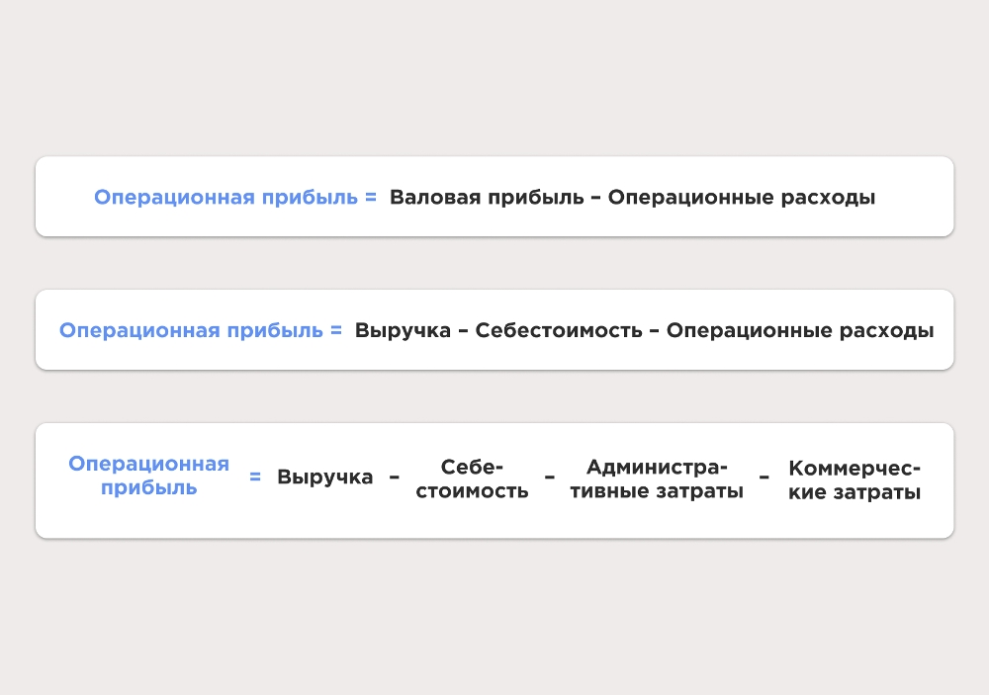Select blue "Операционная прибыль" in the second formula
Image resolution: width=989 pixels, height=695 pixels.
(191, 330)
